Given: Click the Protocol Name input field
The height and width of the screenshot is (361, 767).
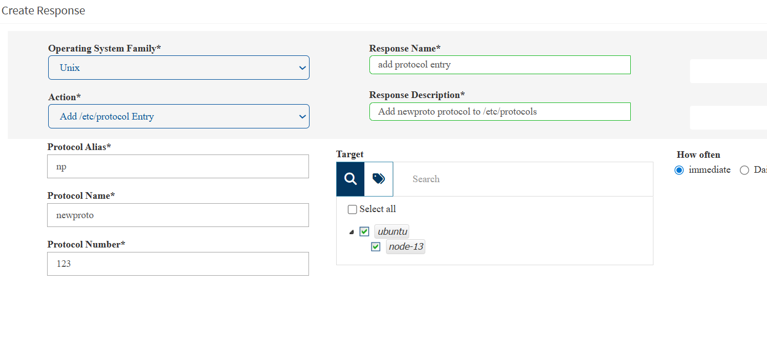Looking at the screenshot, I should 178,215.
